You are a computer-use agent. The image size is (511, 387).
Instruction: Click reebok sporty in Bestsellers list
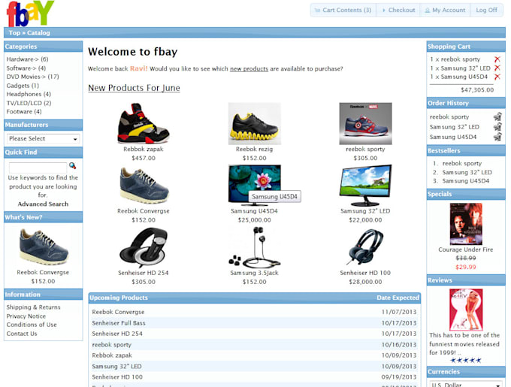tap(462, 163)
